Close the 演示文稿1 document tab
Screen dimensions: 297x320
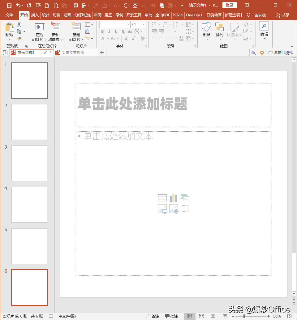pyautogui.click(x=45, y=53)
